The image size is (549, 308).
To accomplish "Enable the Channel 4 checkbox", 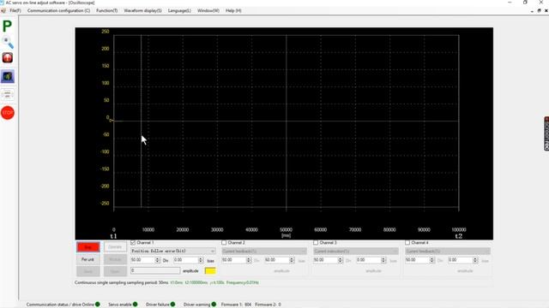I will [x=407, y=242].
